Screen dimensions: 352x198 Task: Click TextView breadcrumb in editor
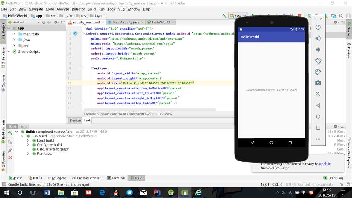[165, 114]
